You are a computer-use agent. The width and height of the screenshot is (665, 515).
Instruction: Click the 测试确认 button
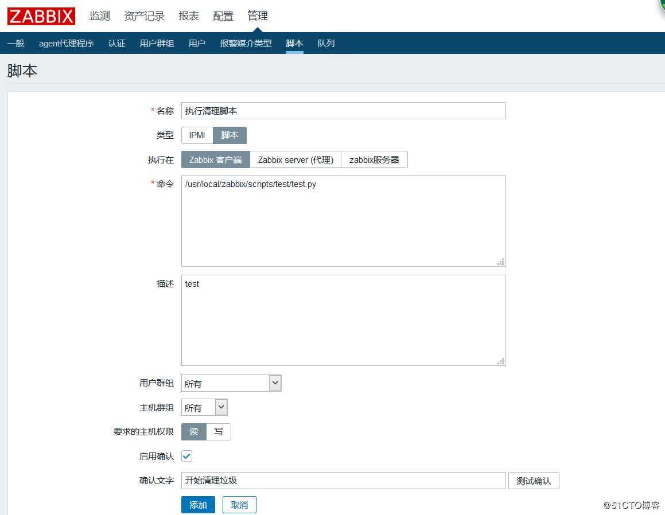[534, 481]
